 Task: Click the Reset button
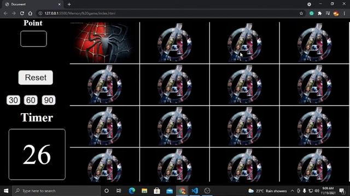[36, 77]
